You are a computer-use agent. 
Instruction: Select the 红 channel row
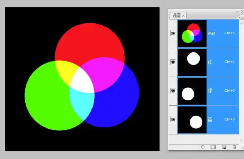click(222, 62)
